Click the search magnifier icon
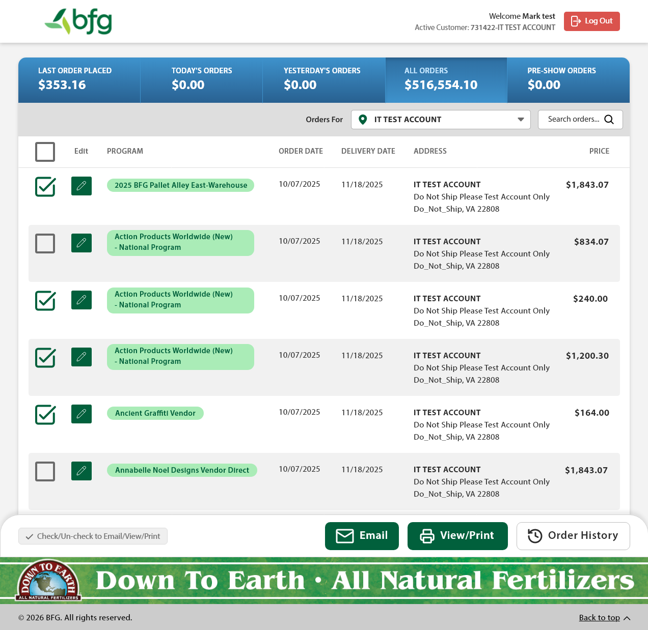This screenshot has height=630, width=648. click(609, 120)
